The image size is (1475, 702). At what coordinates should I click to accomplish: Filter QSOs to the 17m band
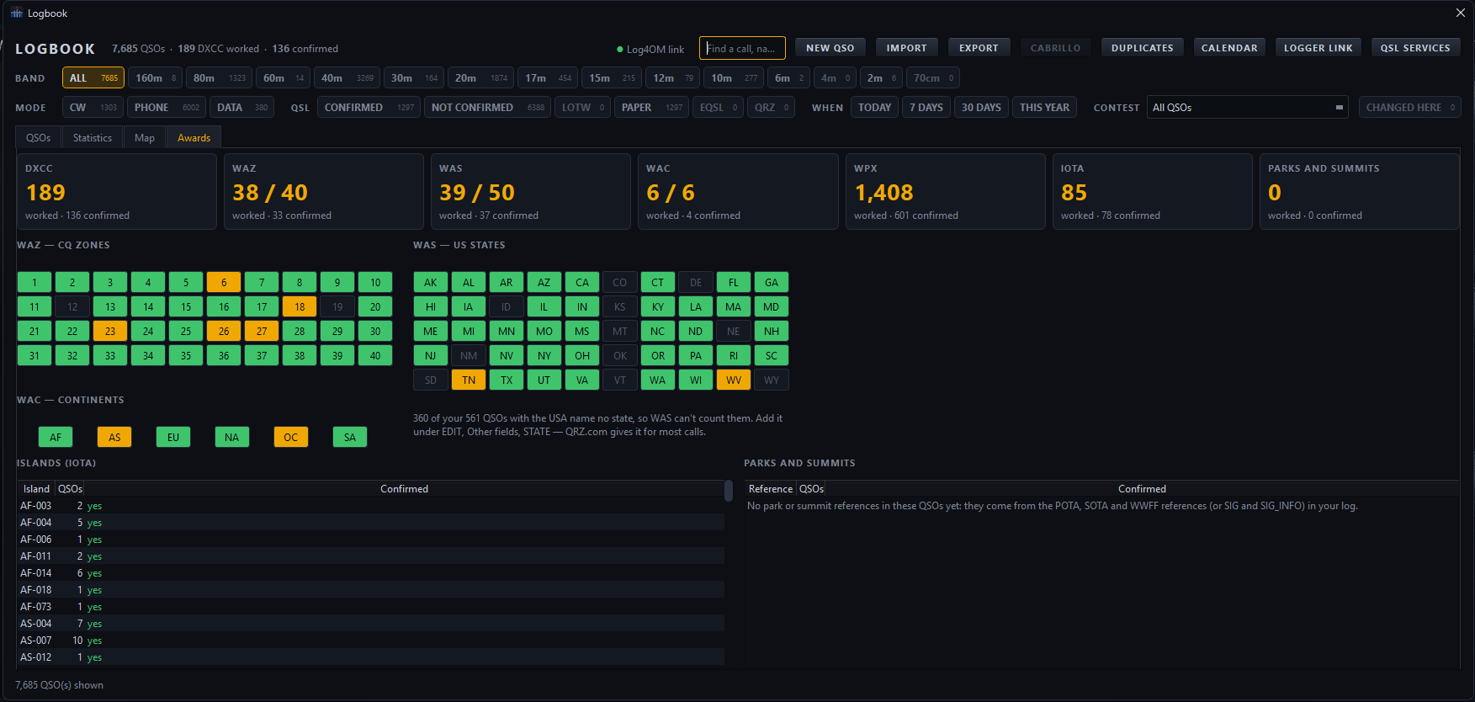point(548,78)
